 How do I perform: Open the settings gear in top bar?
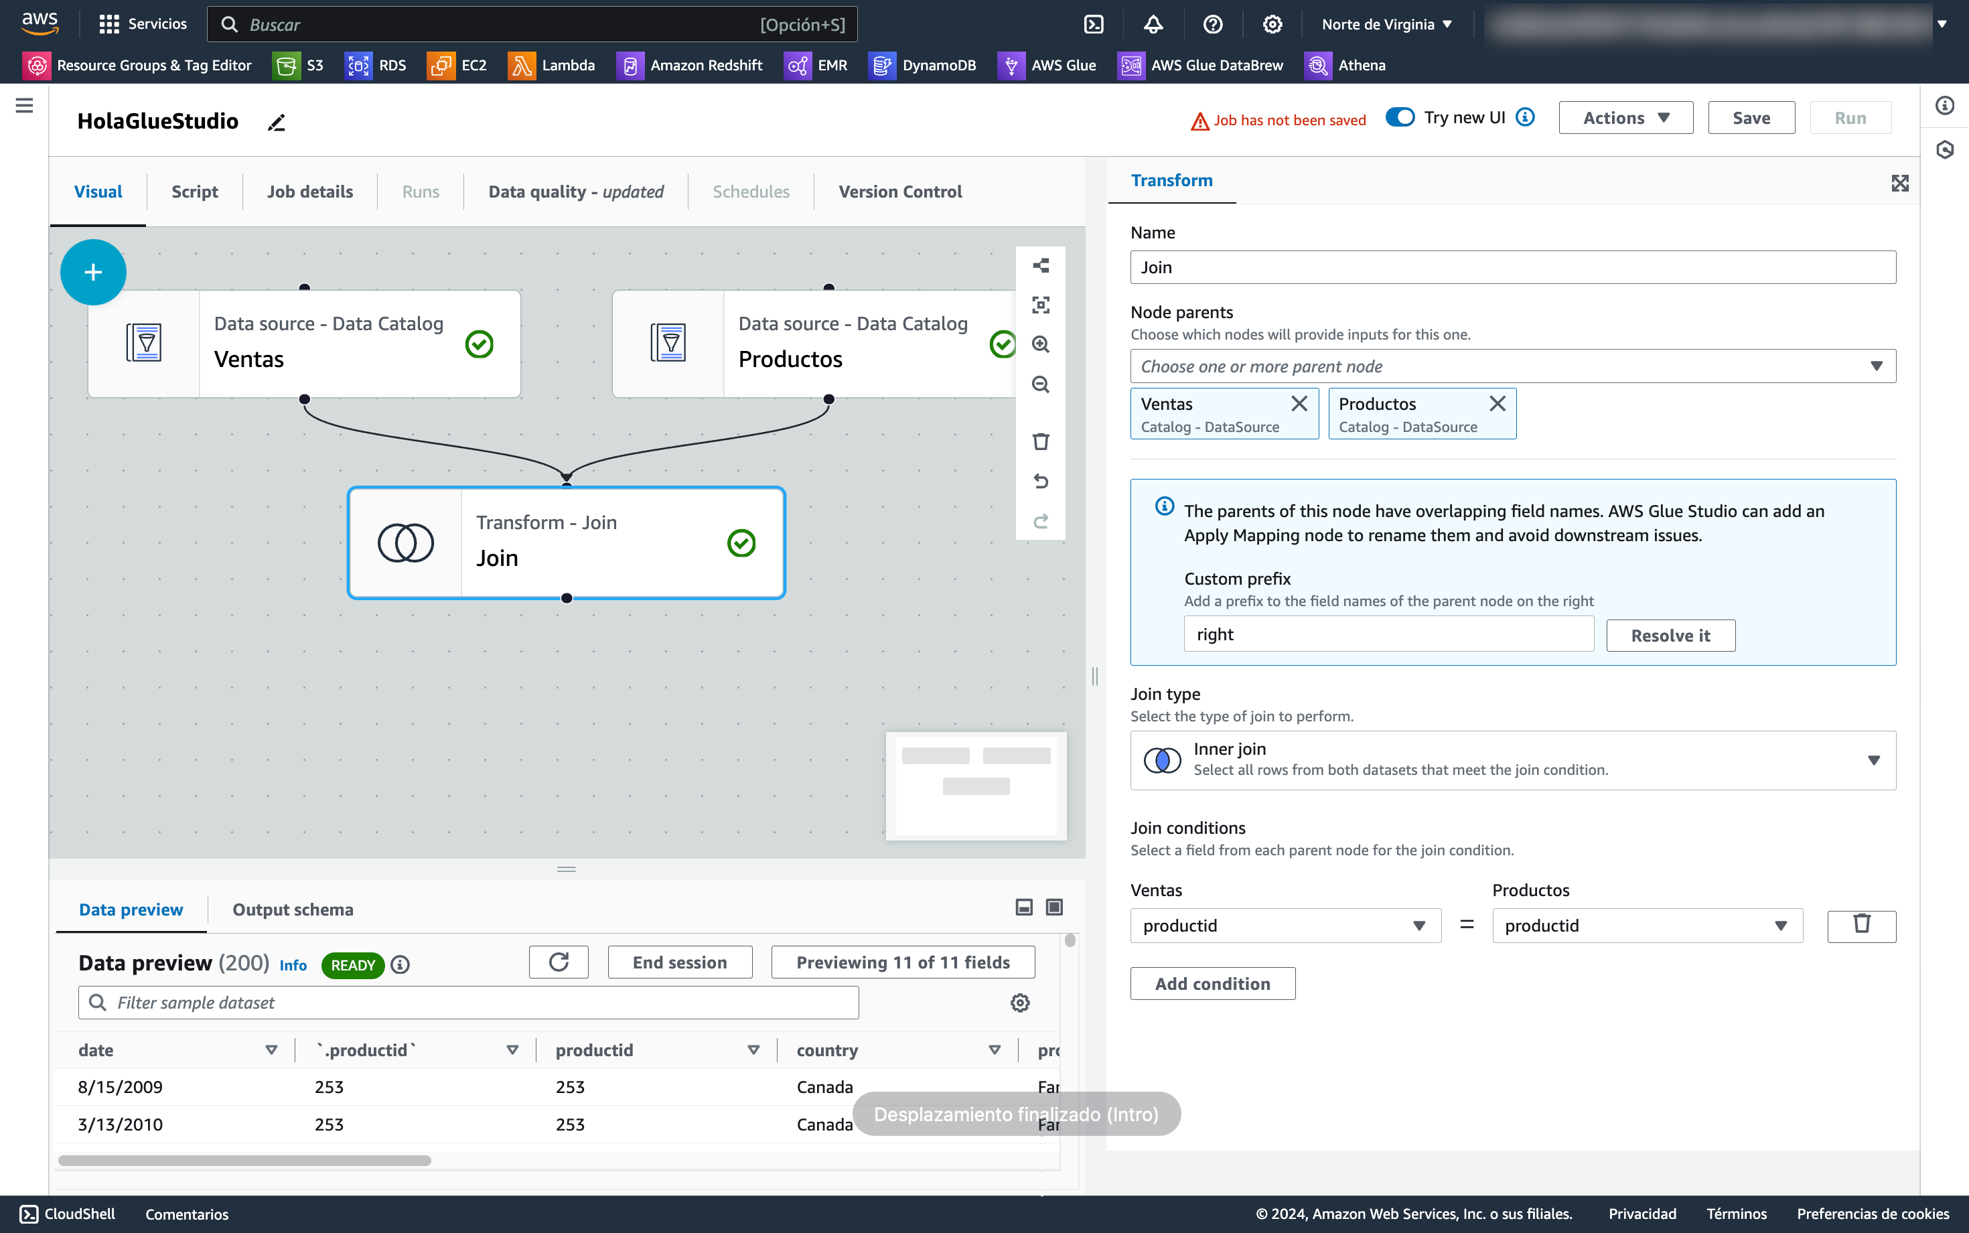(1272, 25)
